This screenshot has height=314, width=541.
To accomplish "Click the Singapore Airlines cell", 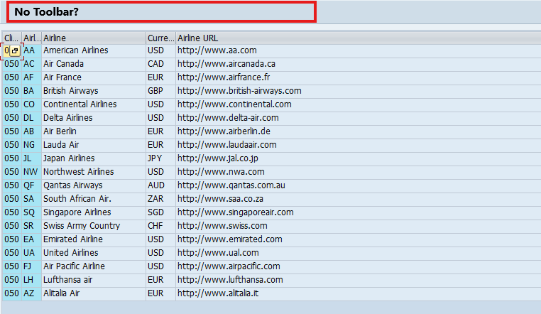I will click(x=94, y=212).
